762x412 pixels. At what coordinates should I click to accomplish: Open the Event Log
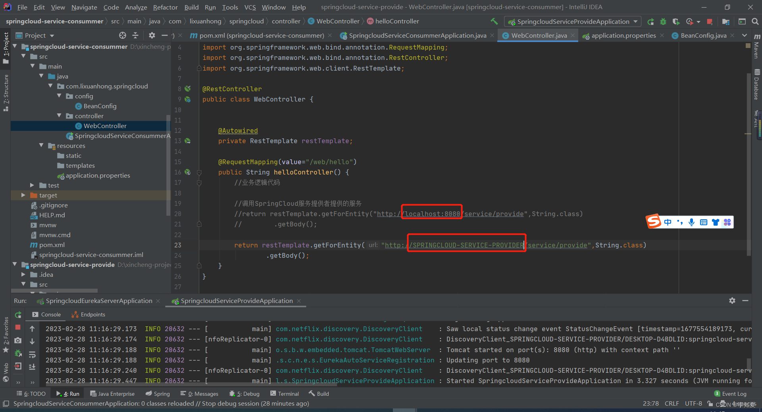pyautogui.click(x=730, y=394)
